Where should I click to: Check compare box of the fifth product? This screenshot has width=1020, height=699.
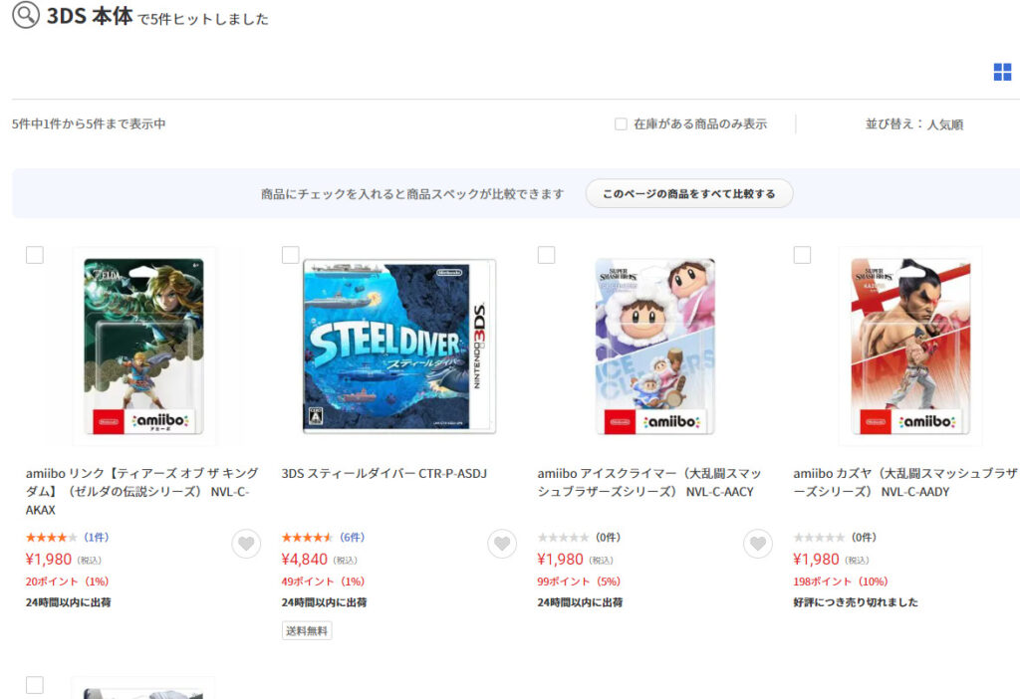35,685
